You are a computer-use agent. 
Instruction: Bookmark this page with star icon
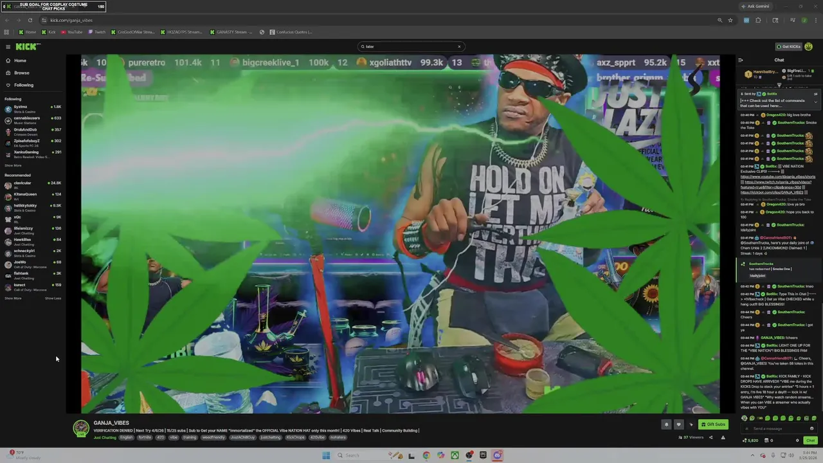click(730, 20)
